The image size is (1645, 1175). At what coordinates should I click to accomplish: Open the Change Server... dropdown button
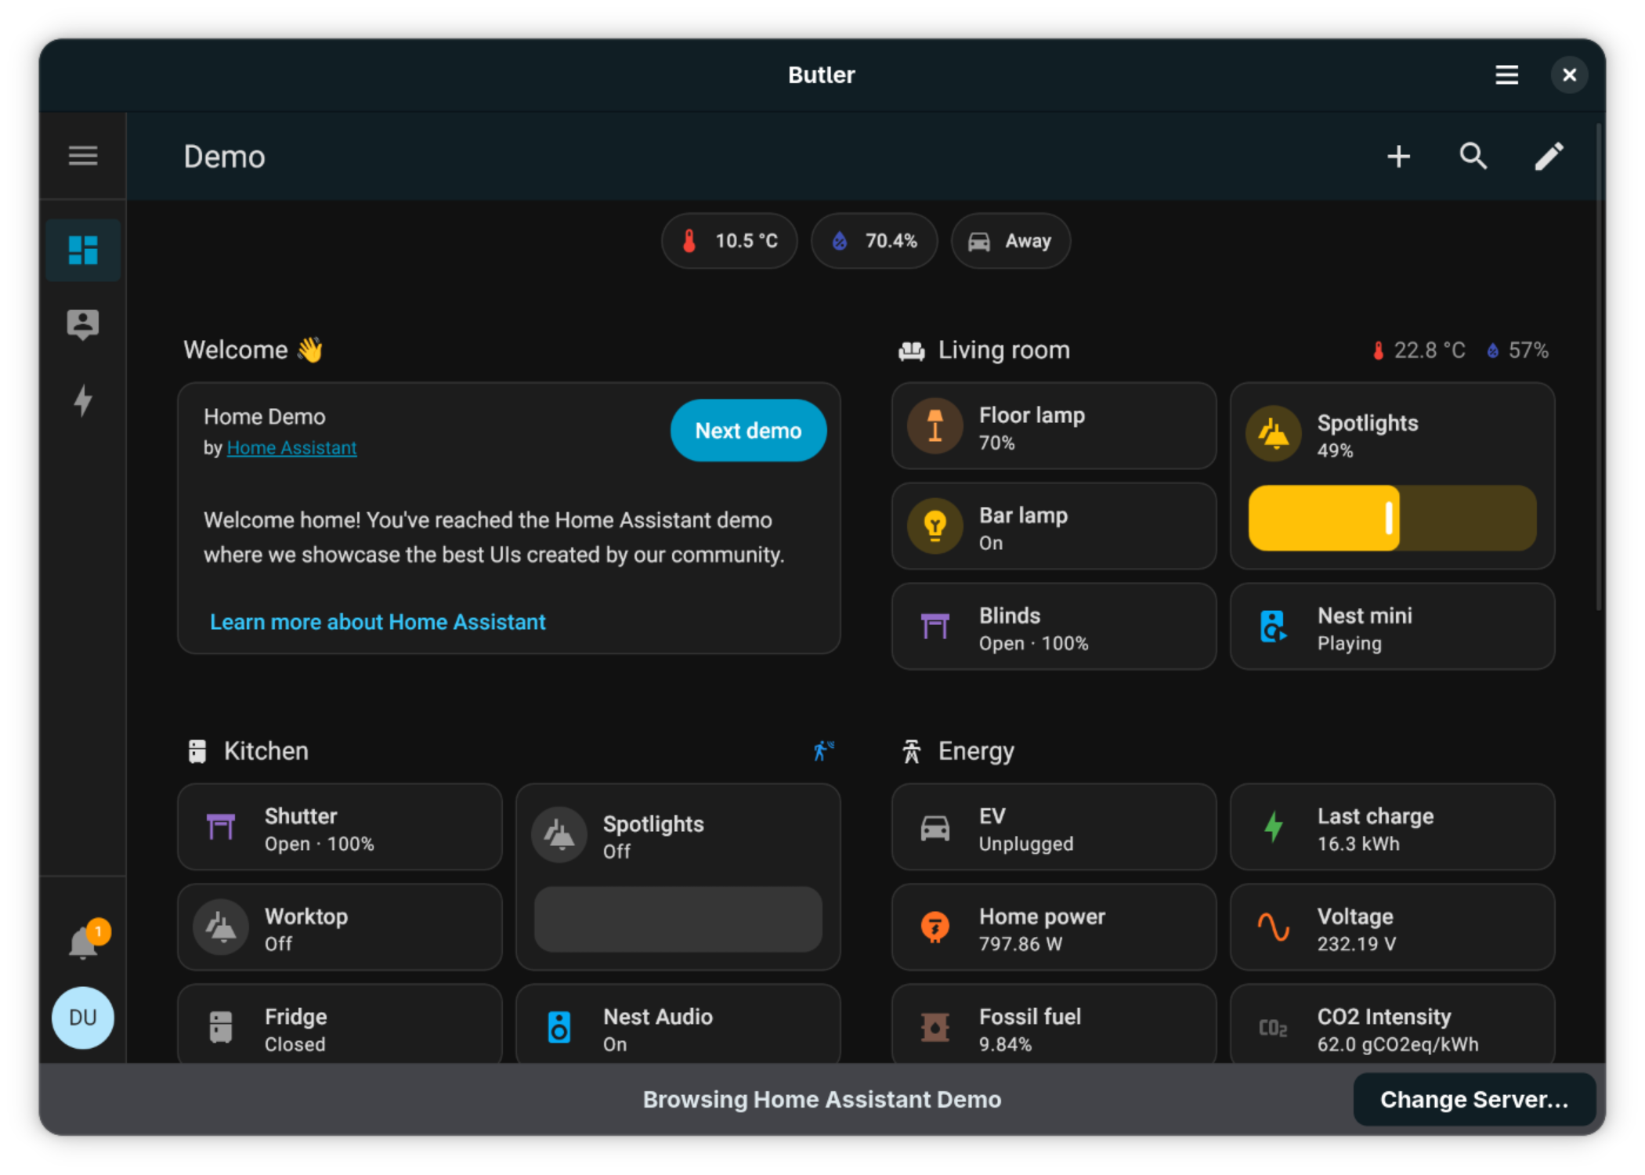pyautogui.click(x=1473, y=1100)
